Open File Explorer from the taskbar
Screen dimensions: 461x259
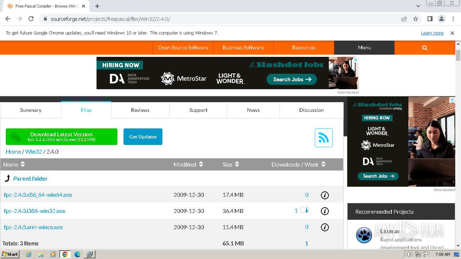pos(41,254)
